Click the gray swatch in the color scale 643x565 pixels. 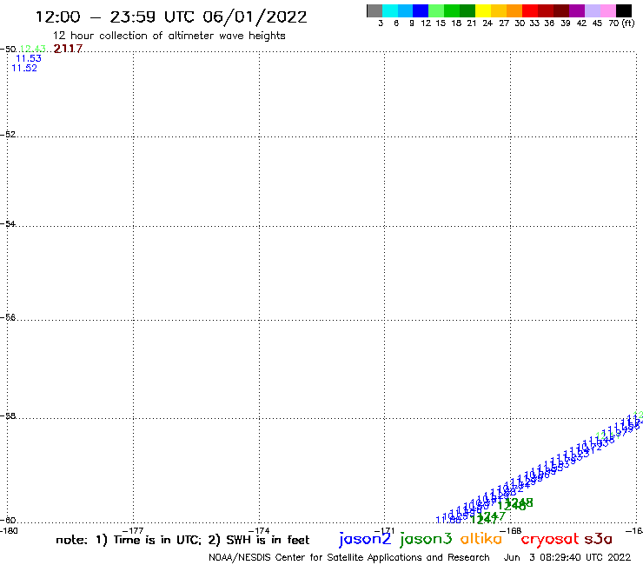(375, 10)
